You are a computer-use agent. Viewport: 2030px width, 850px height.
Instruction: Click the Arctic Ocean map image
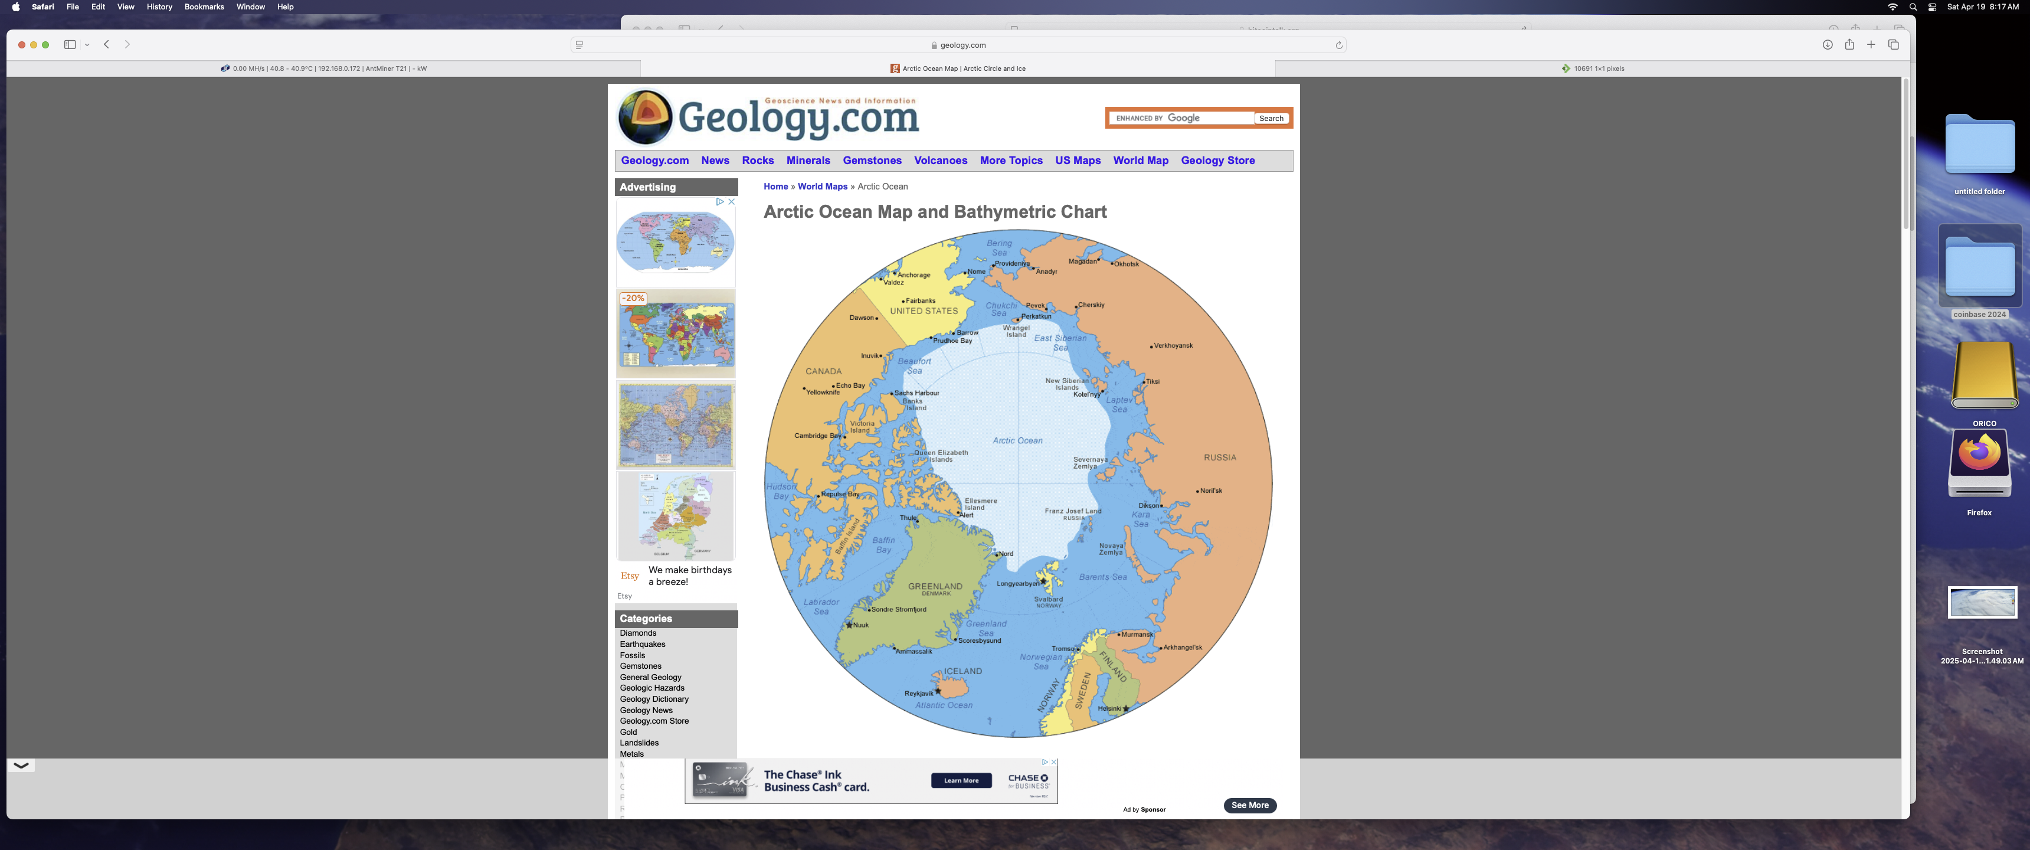1018,483
